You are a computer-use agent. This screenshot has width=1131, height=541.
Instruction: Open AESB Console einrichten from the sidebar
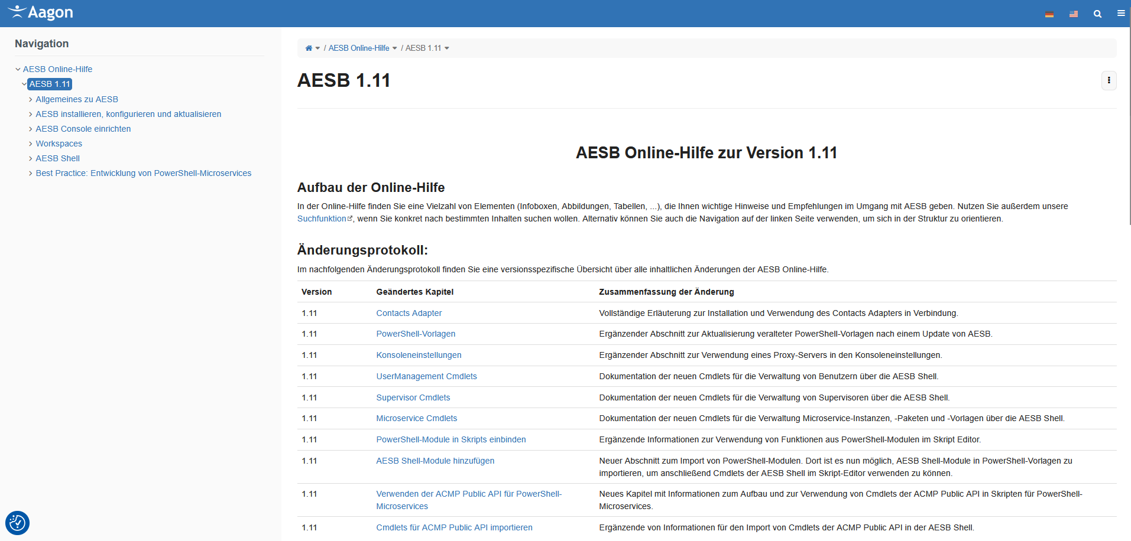(x=83, y=129)
